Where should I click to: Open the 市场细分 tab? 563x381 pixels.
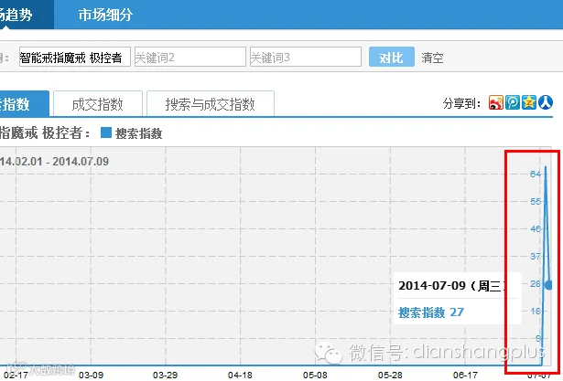[105, 15]
